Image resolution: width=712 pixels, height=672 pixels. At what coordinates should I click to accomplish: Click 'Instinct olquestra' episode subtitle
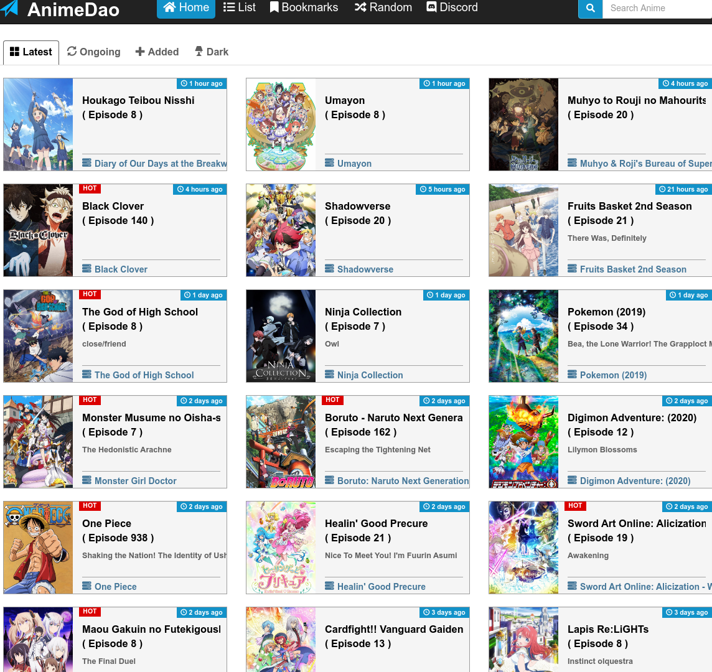[600, 661]
